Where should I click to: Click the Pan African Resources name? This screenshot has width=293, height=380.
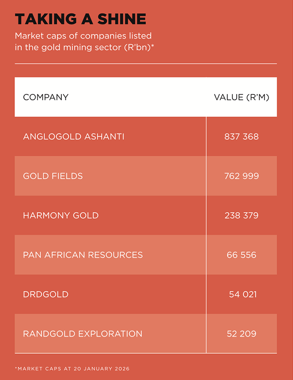[83, 255]
